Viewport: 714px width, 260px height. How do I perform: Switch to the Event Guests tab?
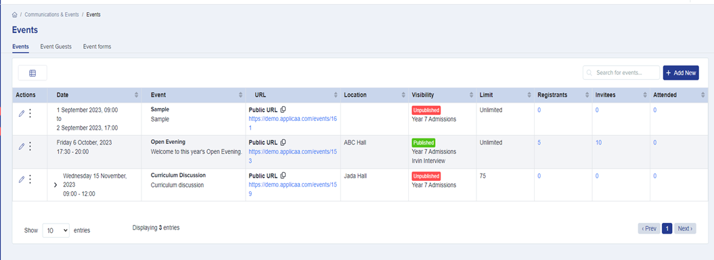tap(56, 47)
